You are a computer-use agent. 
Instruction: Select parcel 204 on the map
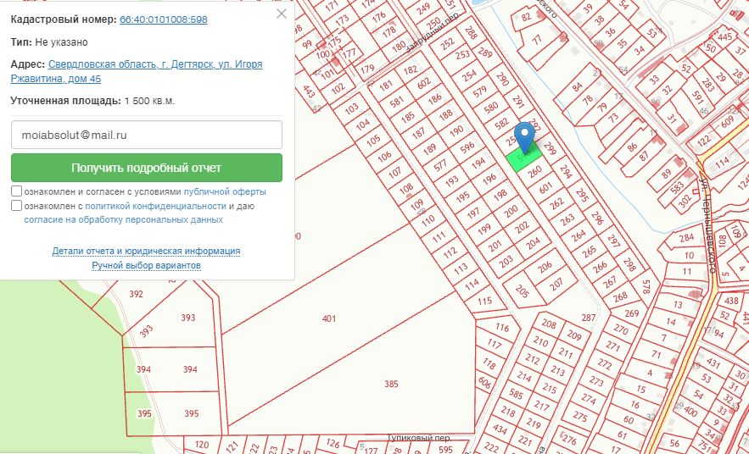click(533, 243)
